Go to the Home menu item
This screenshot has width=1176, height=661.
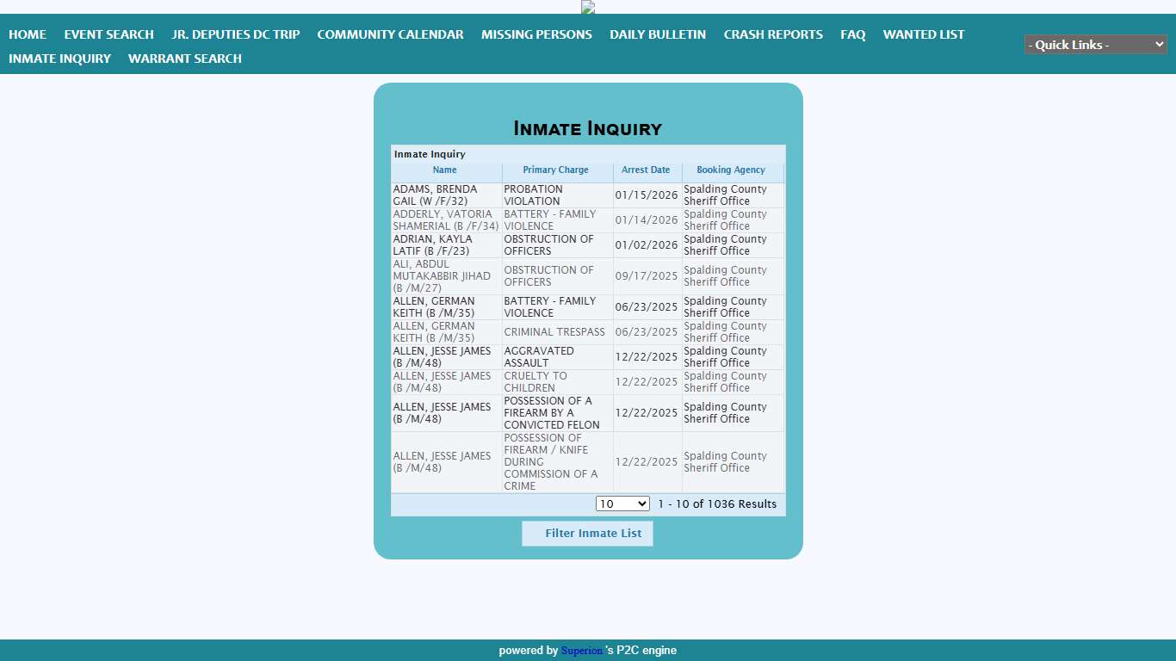(28, 34)
